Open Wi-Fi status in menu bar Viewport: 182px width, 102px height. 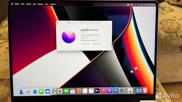click(x=135, y=5)
